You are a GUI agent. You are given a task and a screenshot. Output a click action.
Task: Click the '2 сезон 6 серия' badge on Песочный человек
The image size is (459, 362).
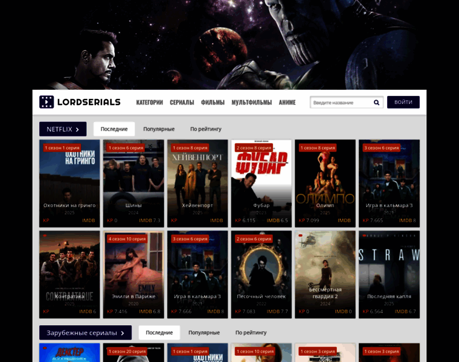click(x=254, y=239)
